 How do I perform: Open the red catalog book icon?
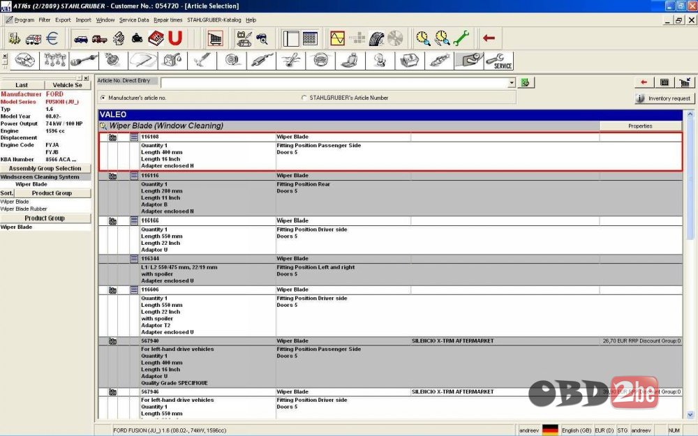pyautogui.click(x=156, y=38)
